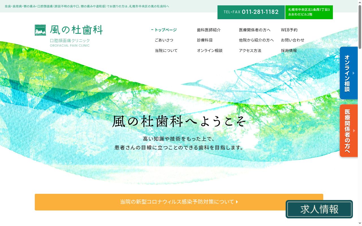The width and height of the screenshot is (362, 226).
Task: Open the 新型コロナウィルス感染予防対策 banner
Action: (x=179, y=202)
